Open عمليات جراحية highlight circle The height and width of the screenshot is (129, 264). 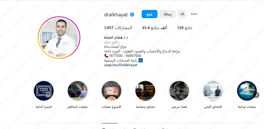[247, 91]
